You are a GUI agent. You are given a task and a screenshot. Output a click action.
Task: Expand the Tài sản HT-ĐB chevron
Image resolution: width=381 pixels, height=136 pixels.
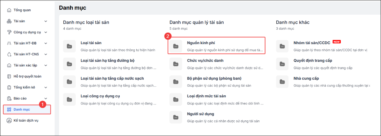click(x=46, y=43)
